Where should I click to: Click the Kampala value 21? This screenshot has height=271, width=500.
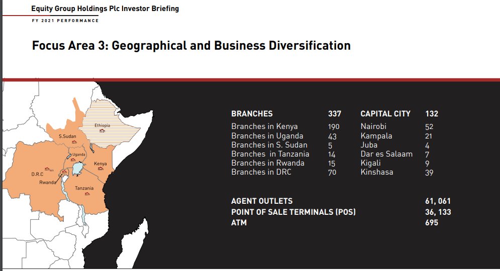pyautogui.click(x=429, y=137)
